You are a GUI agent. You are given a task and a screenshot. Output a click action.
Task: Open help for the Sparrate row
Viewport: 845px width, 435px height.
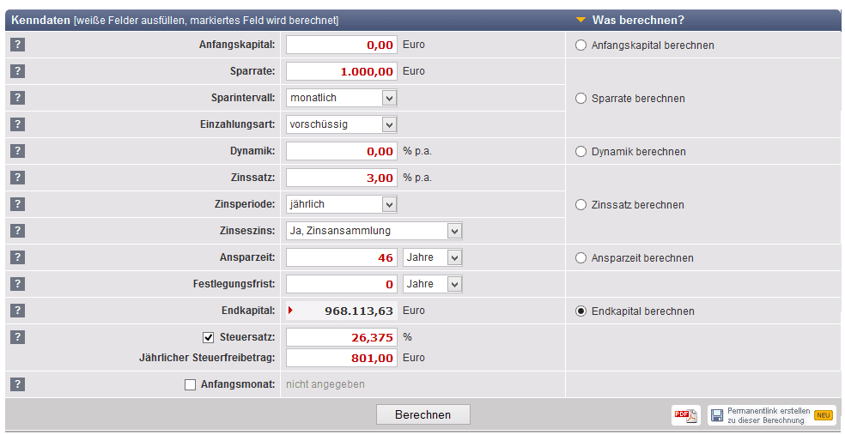tap(17, 72)
